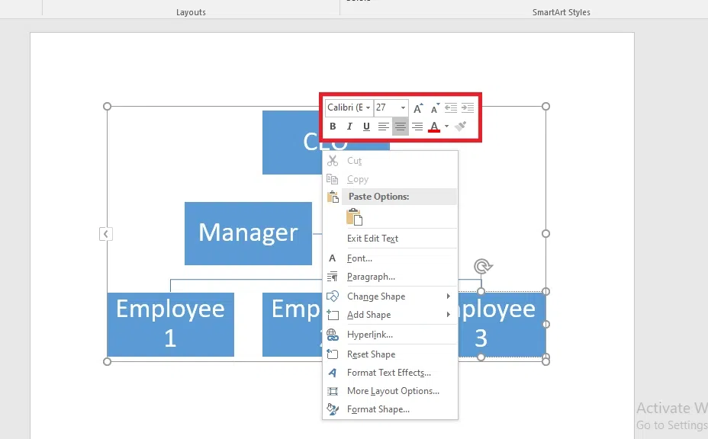Screen dimensions: 708x439
Task: Expand Add Shape submenu
Action: coord(390,315)
